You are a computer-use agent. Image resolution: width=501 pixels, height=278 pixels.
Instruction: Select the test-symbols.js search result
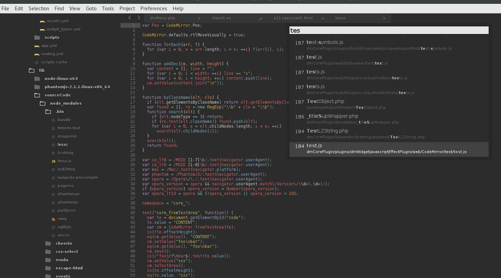(x=389, y=45)
